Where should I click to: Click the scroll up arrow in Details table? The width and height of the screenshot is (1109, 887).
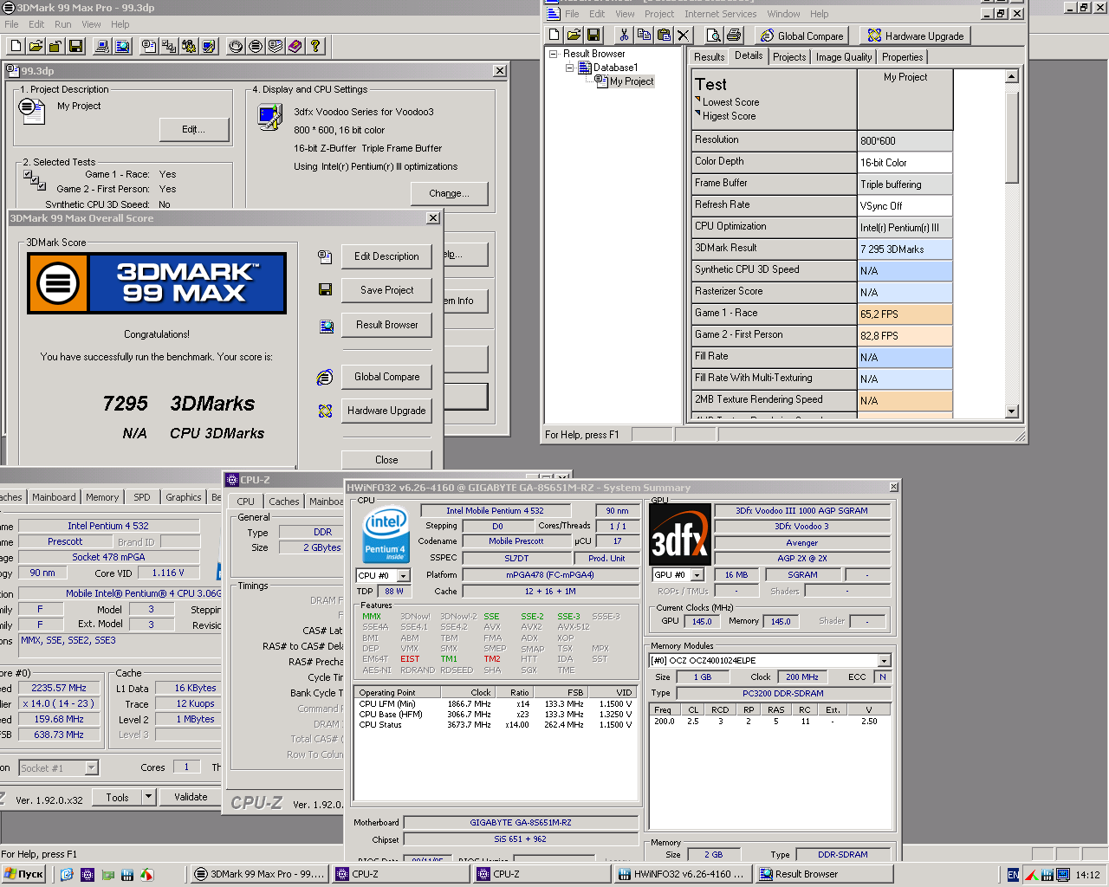[x=1012, y=77]
